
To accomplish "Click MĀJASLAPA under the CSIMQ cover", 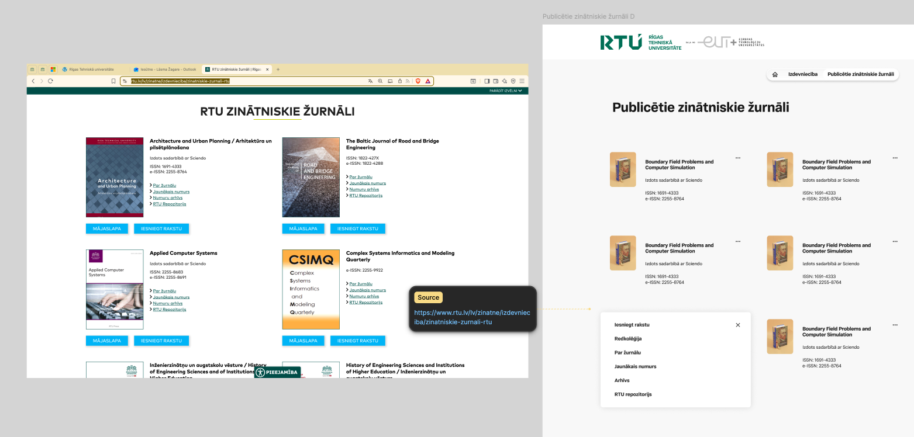I will (303, 341).
